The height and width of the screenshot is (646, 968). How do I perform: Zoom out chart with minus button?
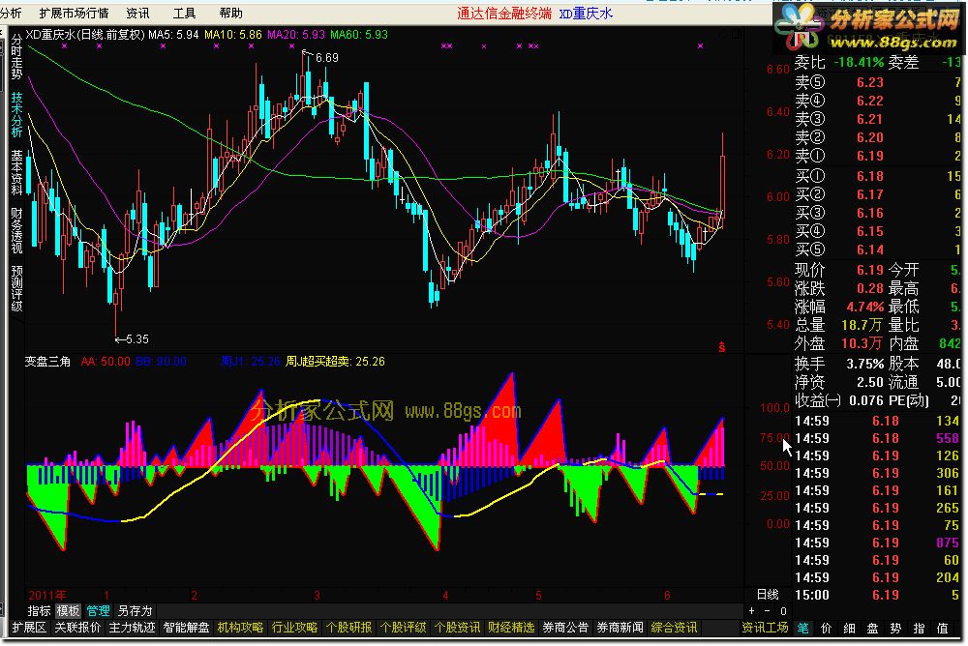(x=768, y=611)
